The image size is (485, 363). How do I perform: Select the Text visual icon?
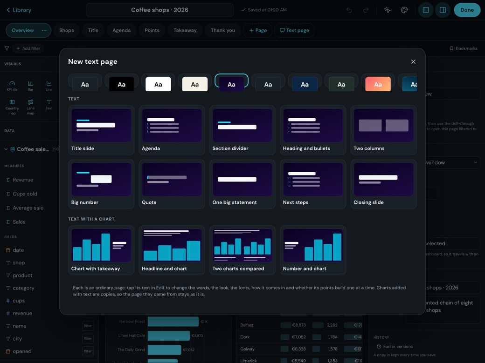pos(49,105)
